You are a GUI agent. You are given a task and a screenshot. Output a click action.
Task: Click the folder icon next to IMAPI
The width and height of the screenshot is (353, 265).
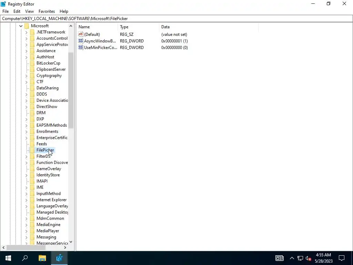32,181
